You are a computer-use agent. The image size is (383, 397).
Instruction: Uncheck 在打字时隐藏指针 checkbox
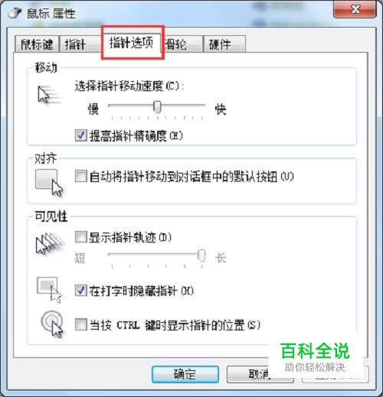pos(81,291)
